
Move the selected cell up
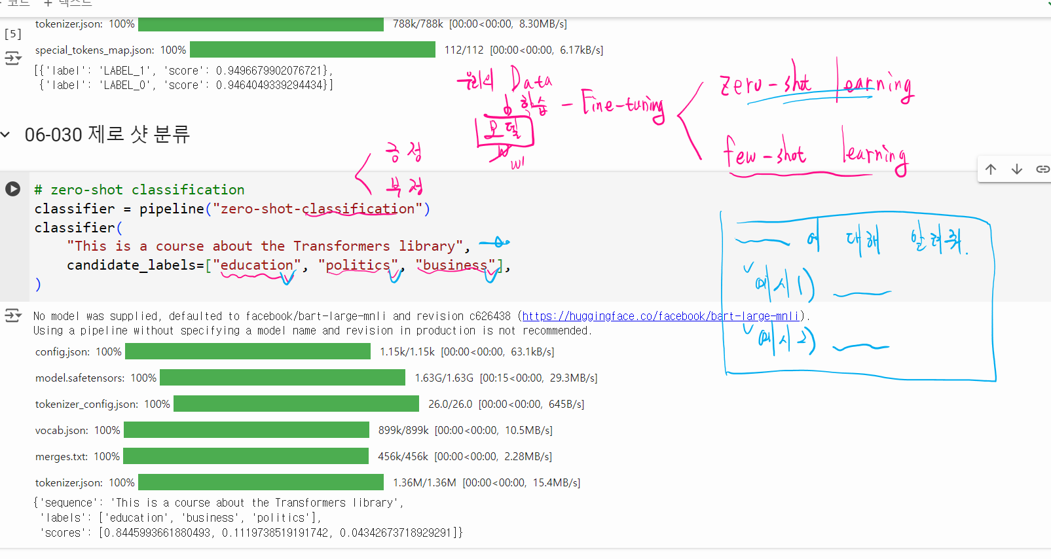tap(991, 170)
